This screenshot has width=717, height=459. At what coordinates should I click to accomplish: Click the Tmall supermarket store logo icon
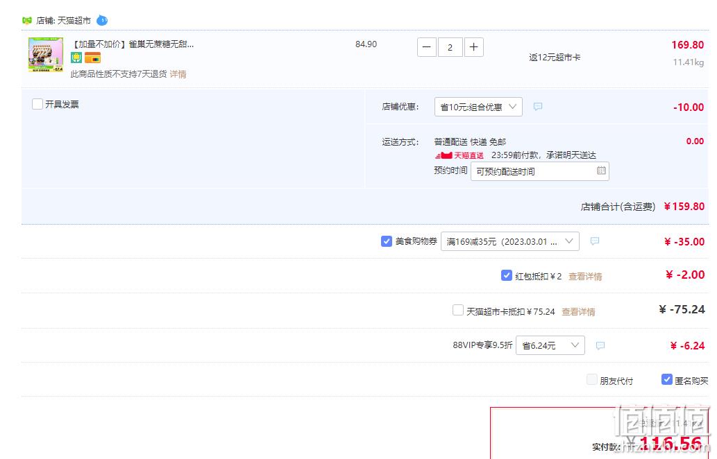click(27, 21)
